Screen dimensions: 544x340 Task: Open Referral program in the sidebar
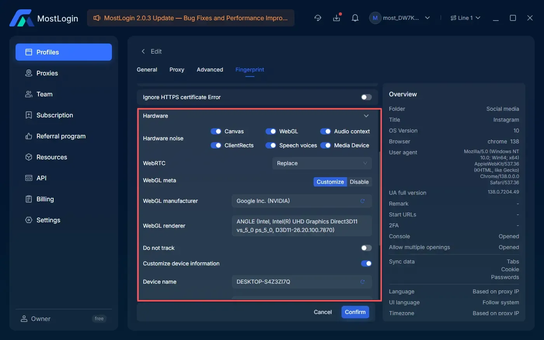tap(64, 136)
